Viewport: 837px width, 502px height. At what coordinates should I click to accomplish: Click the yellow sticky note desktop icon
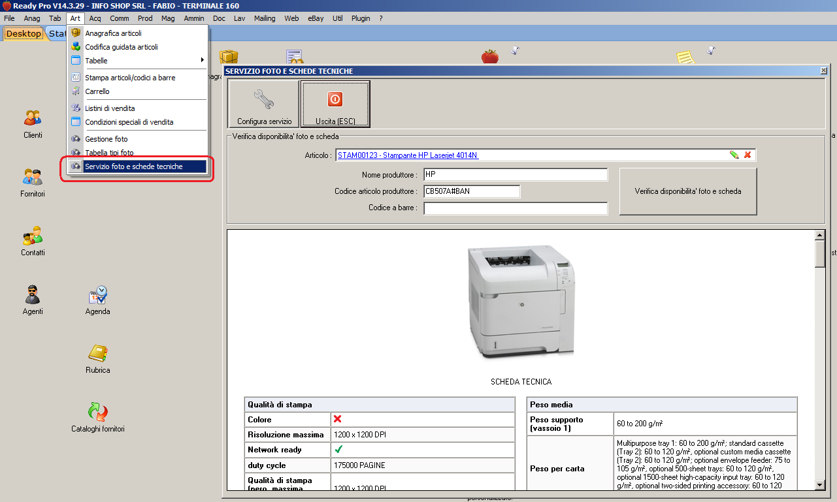pyautogui.click(x=685, y=57)
